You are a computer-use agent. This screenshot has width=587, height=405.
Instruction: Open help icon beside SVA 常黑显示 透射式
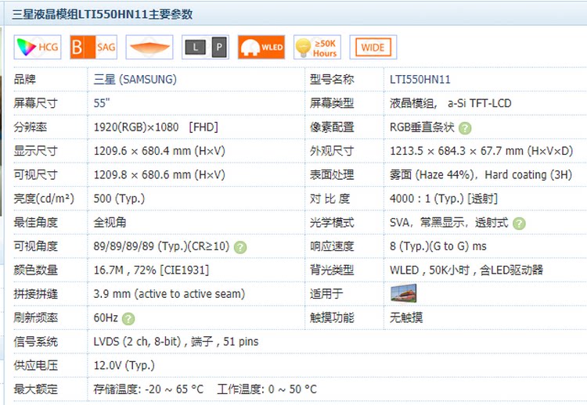coord(519,224)
